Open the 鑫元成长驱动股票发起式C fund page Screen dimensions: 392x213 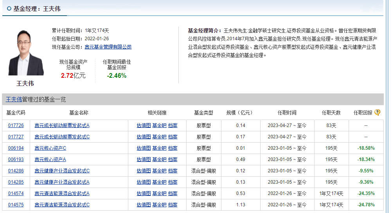62,137
